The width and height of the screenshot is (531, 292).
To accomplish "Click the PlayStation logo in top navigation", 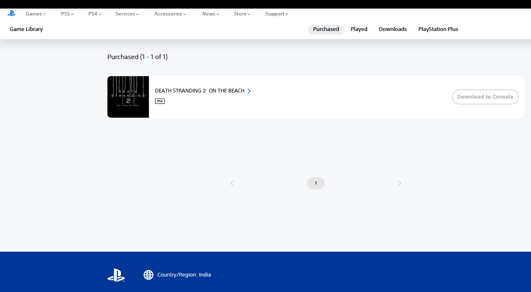I will (x=11, y=13).
